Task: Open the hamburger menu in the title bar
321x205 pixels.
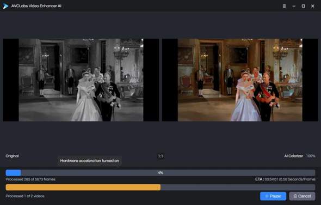Action: tap(284, 6)
